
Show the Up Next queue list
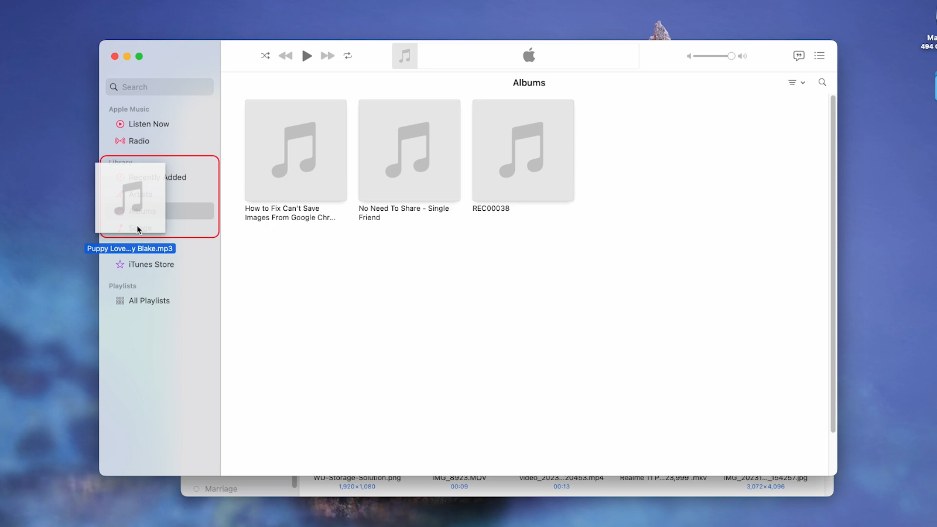[819, 56]
